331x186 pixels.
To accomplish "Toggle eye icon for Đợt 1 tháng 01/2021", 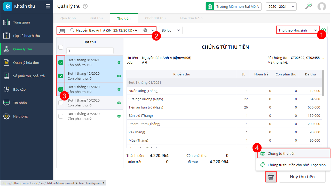I will coord(119,63).
